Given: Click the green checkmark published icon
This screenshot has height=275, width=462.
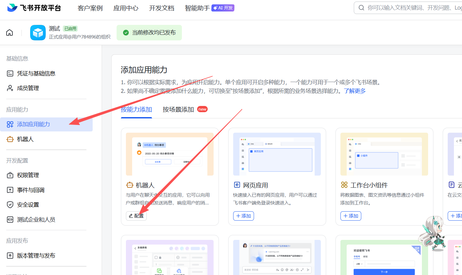Looking at the screenshot, I should click(x=126, y=33).
